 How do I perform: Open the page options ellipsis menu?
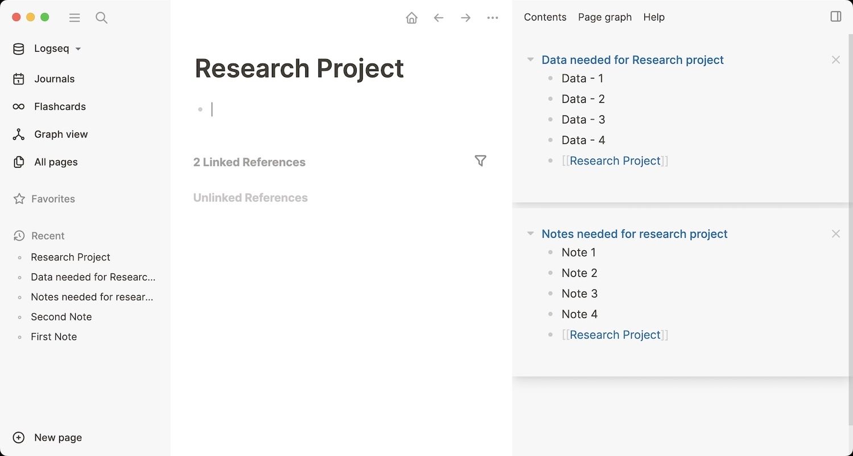point(492,18)
